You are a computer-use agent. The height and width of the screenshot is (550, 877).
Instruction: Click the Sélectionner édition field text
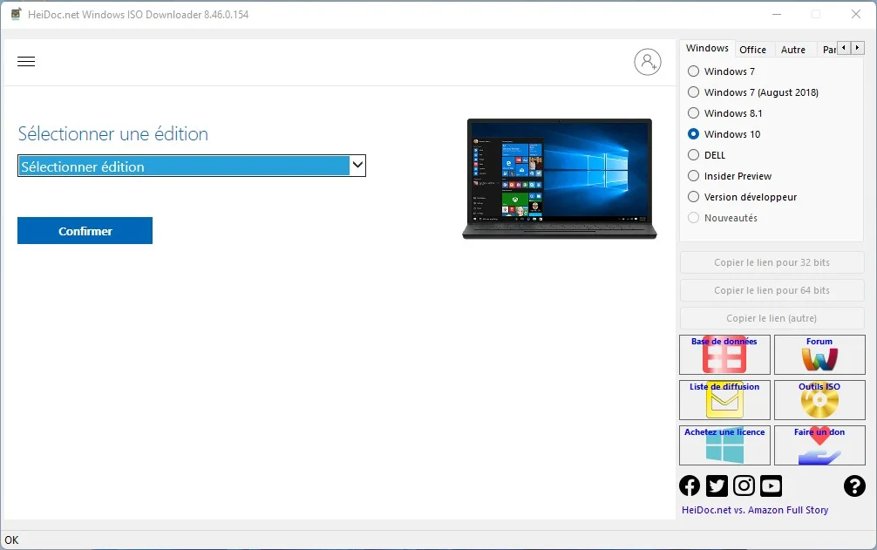click(83, 166)
